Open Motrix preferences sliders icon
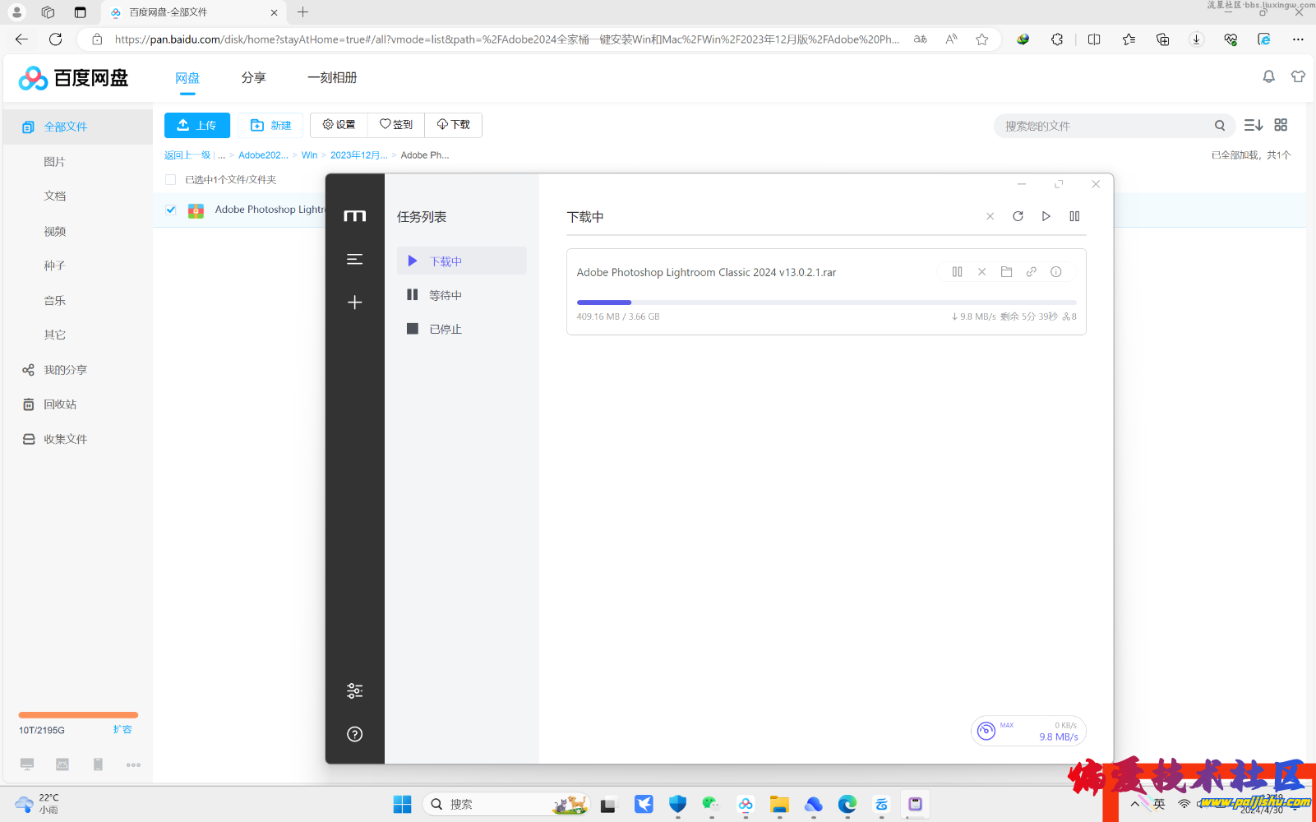1316x822 pixels. pyautogui.click(x=354, y=690)
